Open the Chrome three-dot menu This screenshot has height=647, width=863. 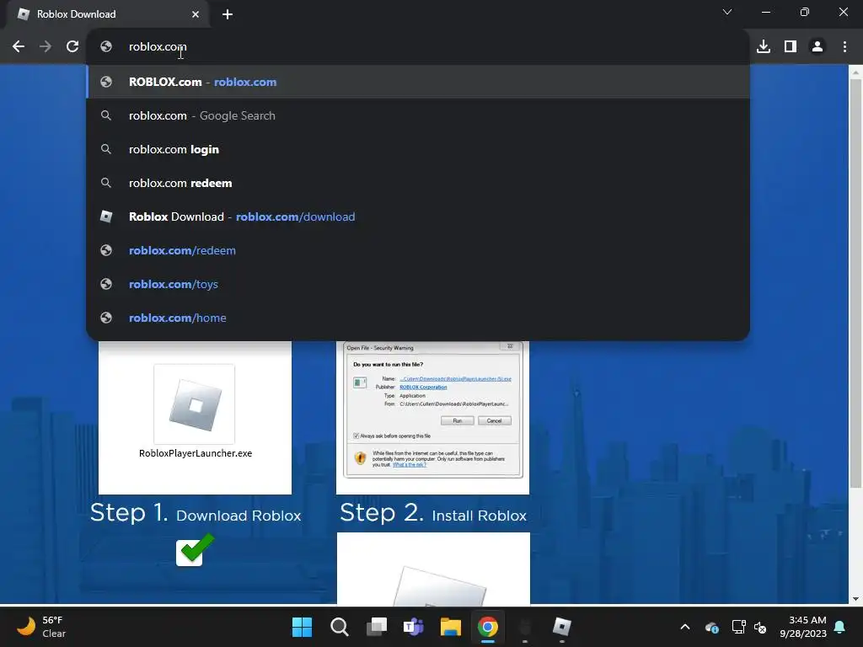(844, 47)
